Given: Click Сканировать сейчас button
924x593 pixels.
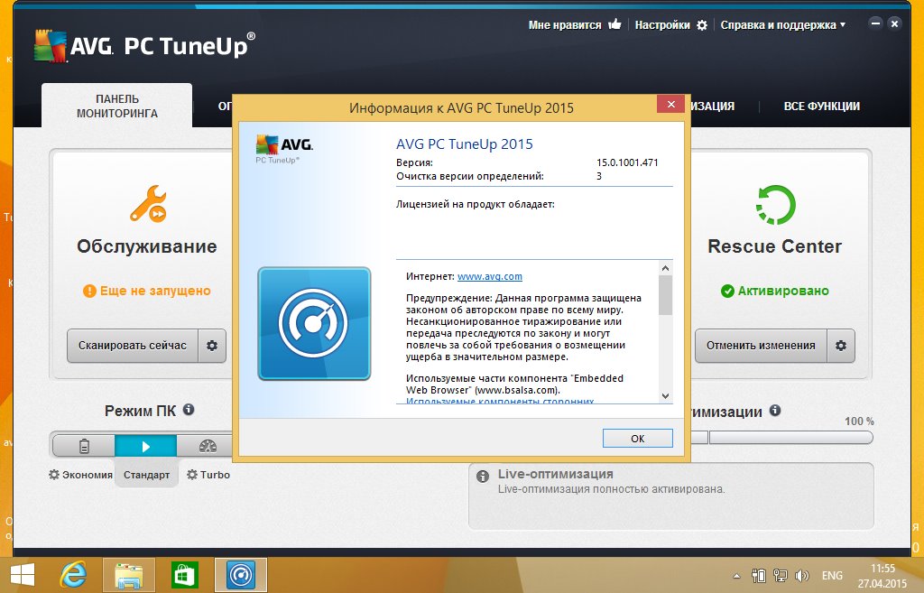Looking at the screenshot, I should tap(132, 346).
